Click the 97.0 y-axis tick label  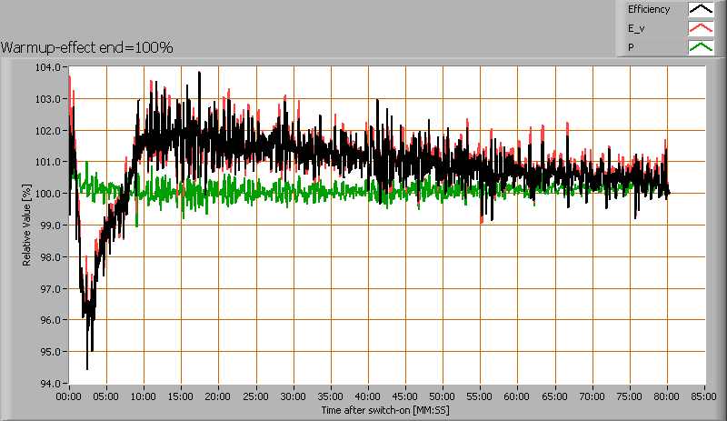pos(49,288)
